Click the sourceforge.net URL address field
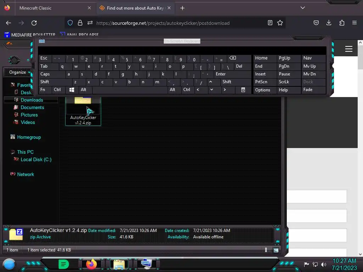The width and height of the screenshot is (363, 272). click(x=163, y=23)
